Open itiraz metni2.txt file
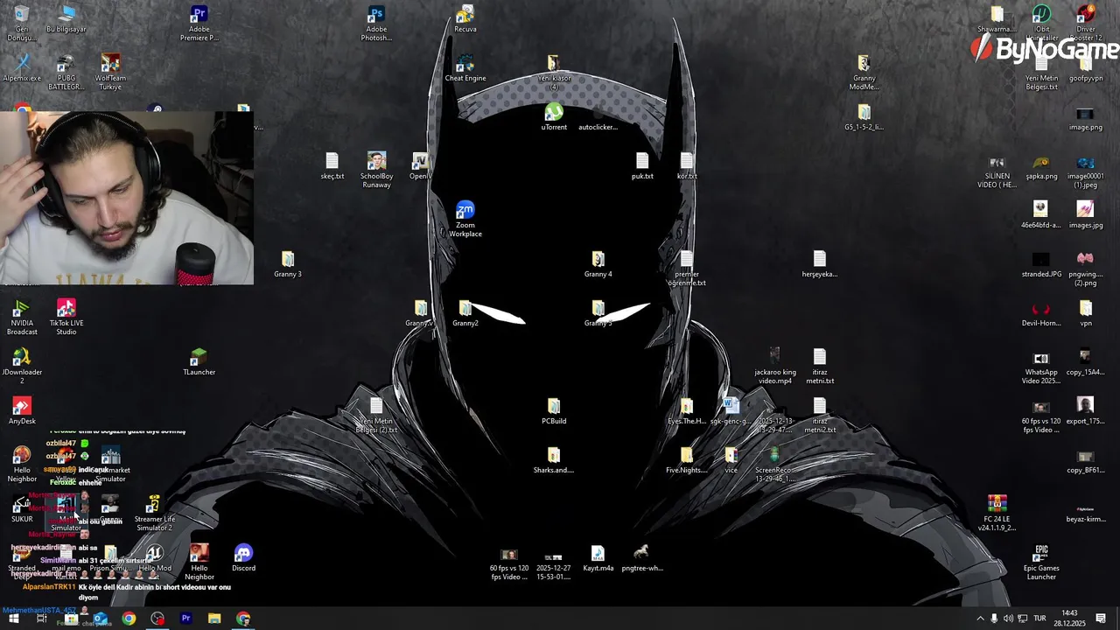Image resolution: width=1120 pixels, height=630 pixels. pos(819,416)
